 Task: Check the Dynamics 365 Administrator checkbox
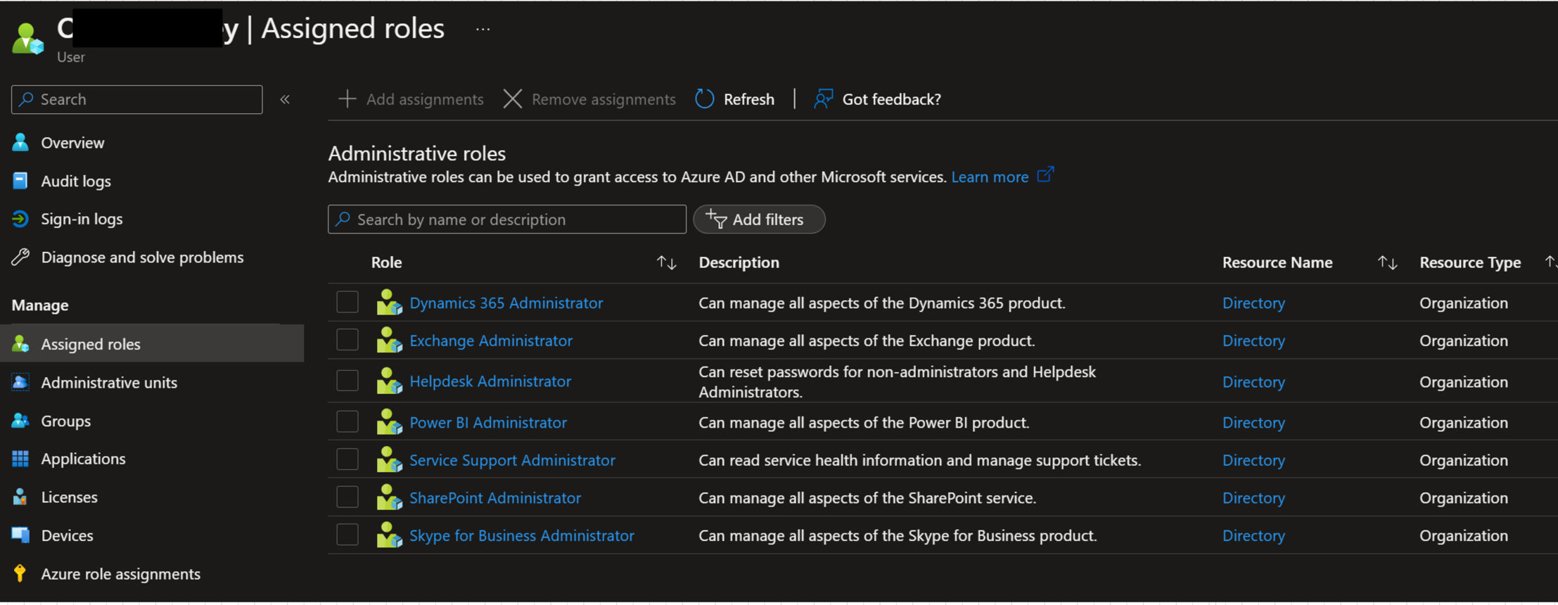[347, 302]
